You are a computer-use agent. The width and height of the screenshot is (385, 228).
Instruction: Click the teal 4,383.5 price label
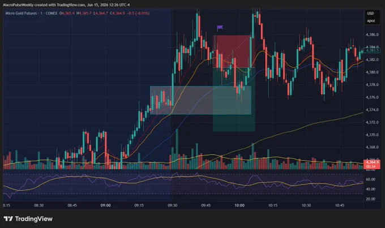click(x=372, y=50)
